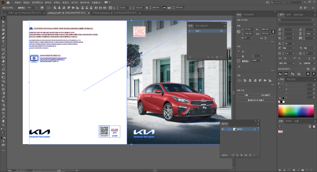This screenshot has width=317, height=172.
Task: Select the Hand tool
Action: pyautogui.click(x=3, y=121)
